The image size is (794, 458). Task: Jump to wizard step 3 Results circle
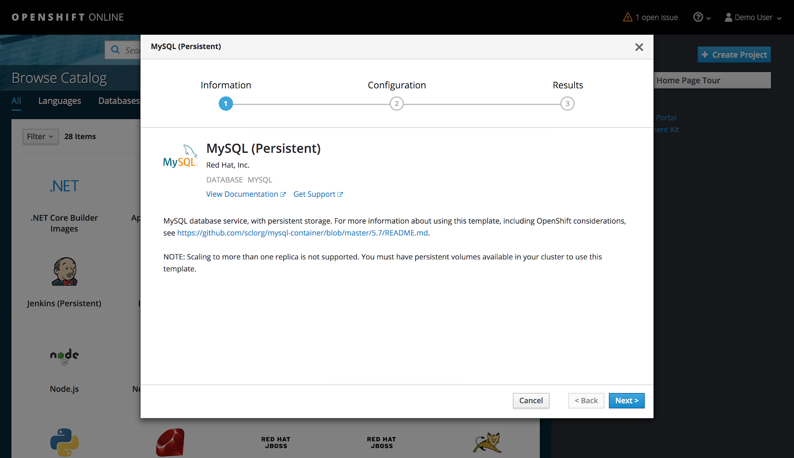click(568, 104)
